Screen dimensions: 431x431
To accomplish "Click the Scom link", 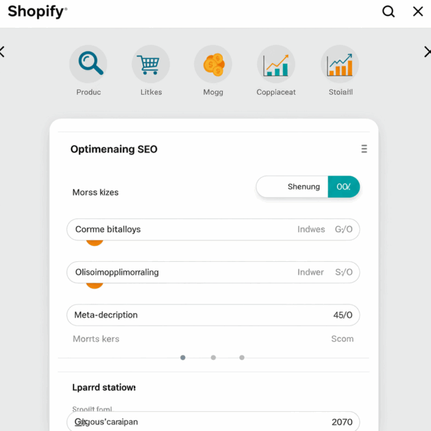I will click(x=342, y=339).
